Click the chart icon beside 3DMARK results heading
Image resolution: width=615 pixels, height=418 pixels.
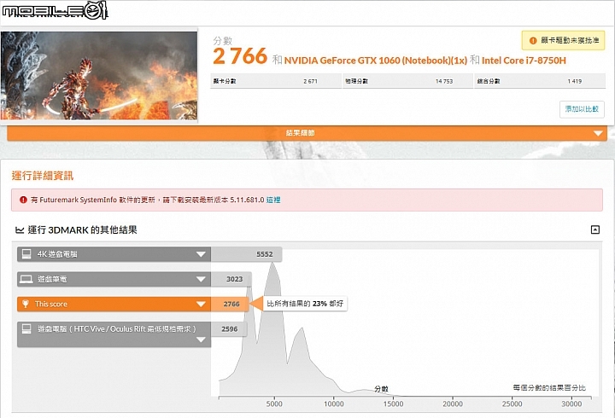pos(19,230)
